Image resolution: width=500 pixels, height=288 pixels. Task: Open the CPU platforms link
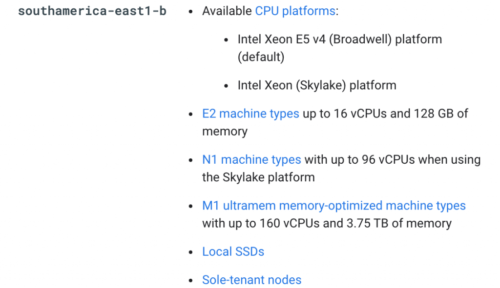295,11
